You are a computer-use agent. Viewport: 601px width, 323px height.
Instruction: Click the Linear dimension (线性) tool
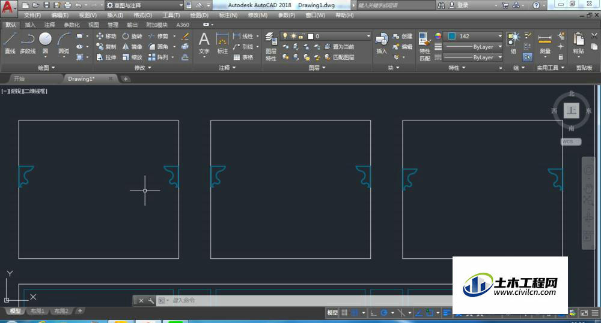243,36
